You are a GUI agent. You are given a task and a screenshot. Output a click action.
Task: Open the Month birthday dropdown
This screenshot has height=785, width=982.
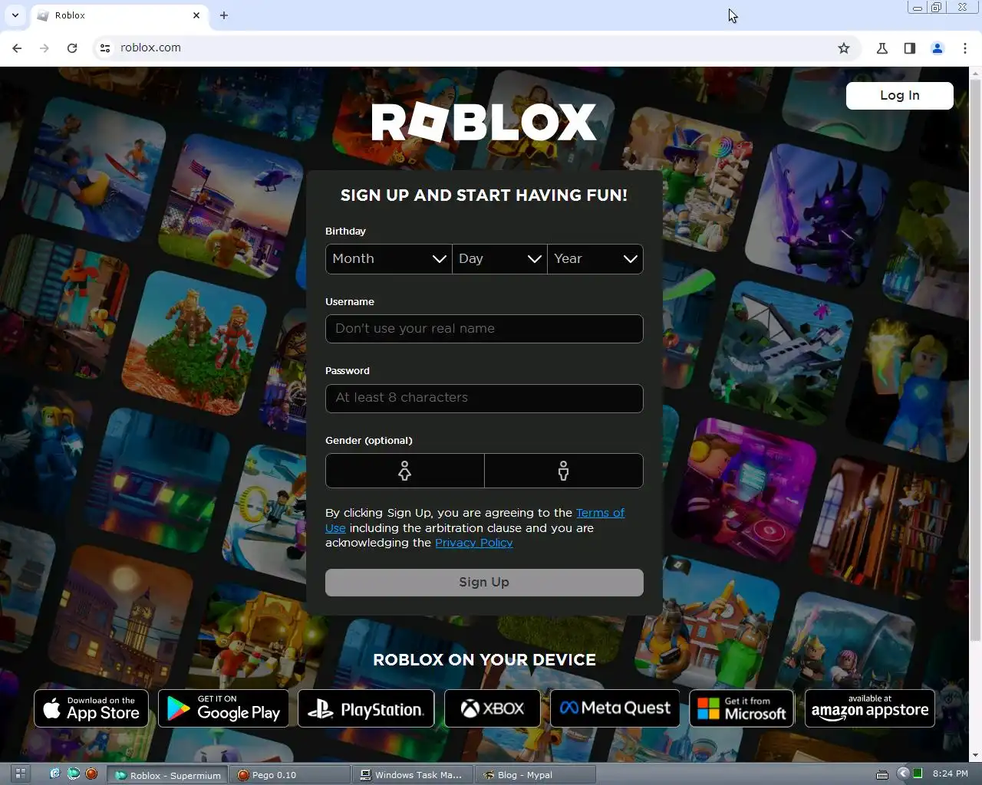(389, 259)
